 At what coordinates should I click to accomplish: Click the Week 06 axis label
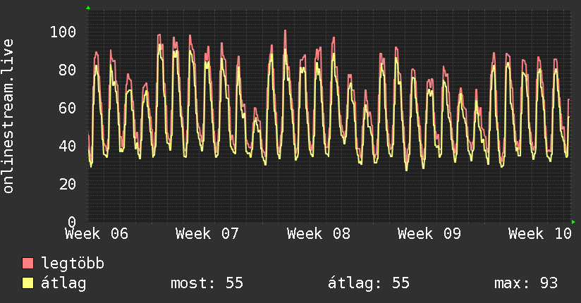(x=97, y=234)
